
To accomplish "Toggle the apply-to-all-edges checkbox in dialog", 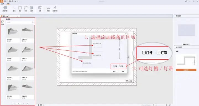I will click(73, 71).
